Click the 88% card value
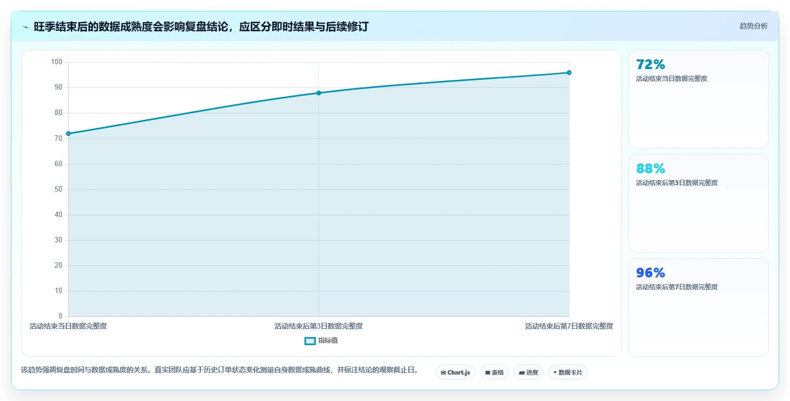 [x=651, y=169]
